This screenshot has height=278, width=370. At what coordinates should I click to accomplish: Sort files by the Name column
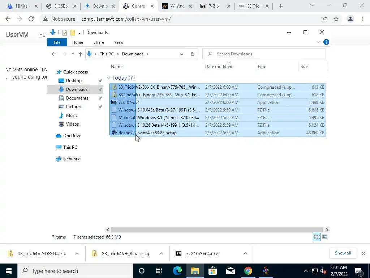[117, 67]
